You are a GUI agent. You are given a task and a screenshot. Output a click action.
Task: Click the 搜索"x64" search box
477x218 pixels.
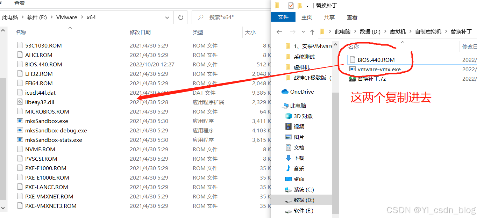coord(231,17)
